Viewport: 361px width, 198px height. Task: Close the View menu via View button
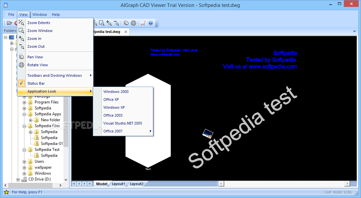[x=23, y=14]
